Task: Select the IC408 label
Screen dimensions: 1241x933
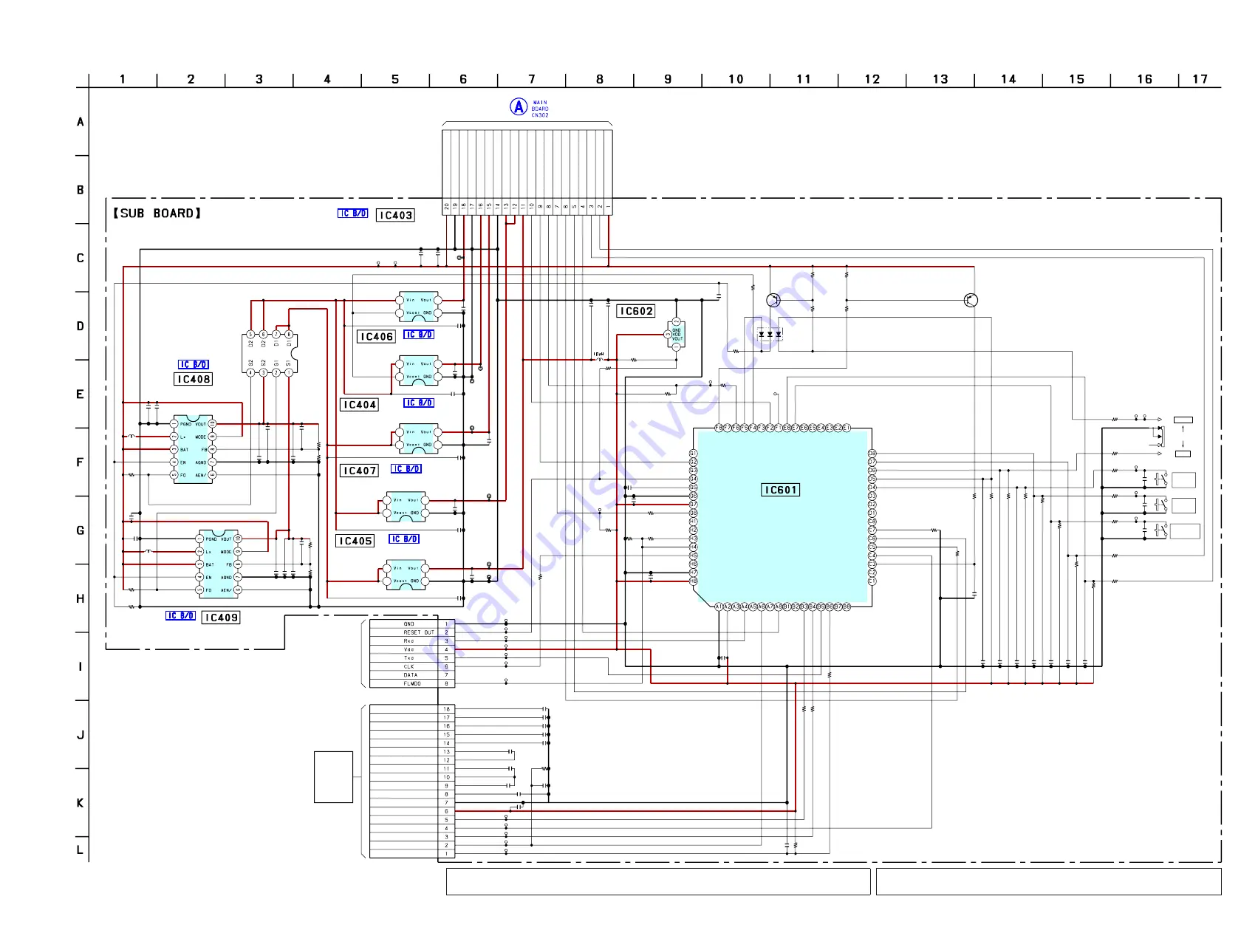Action: [x=194, y=379]
